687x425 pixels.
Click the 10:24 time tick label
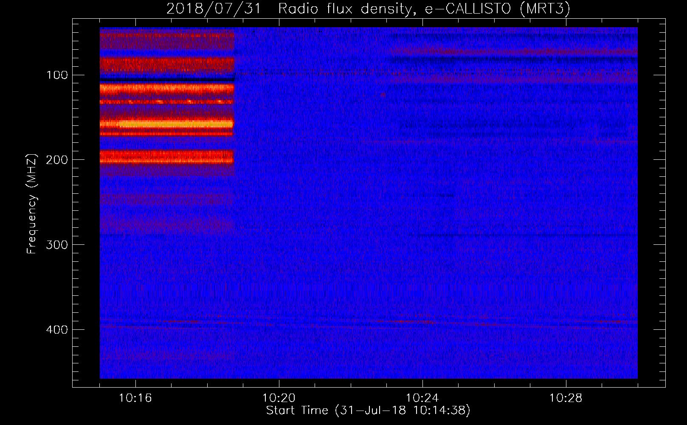click(x=422, y=398)
